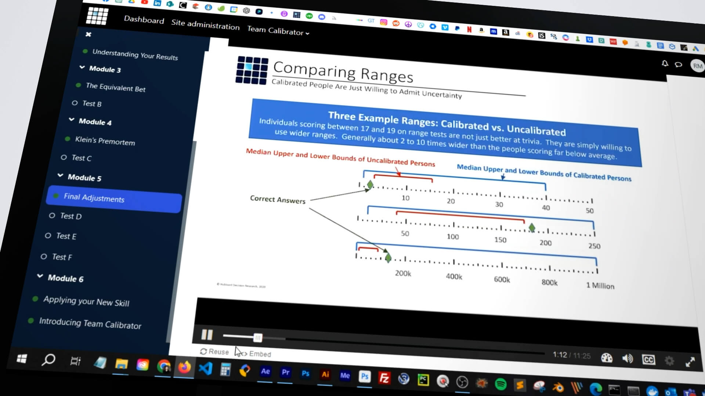705x396 pixels.
Task: Open the PayPal bookmark
Action: (457, 28)
